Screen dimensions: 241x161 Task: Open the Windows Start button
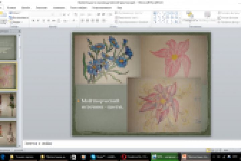(x=3, y=157)
